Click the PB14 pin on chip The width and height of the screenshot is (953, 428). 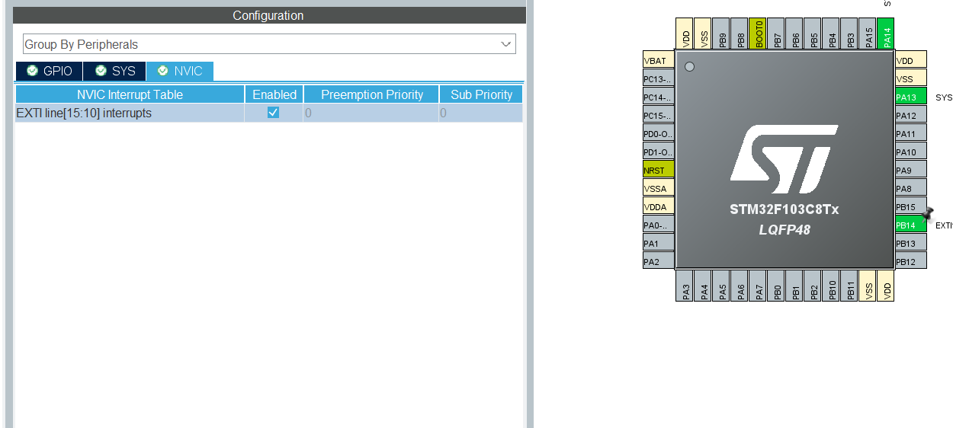click(x=911, y=225)
